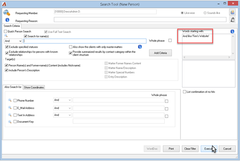Check Whole phrase box for Phone Number row
This screenshot has width=240, height=161.
point(166,101)
